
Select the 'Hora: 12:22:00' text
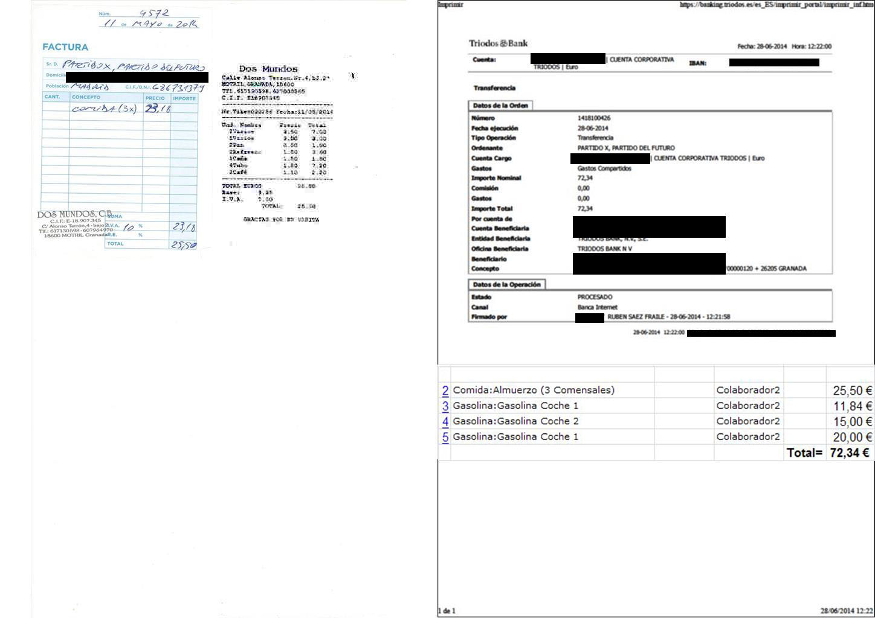pyautogui.click(x=812, y=46)
